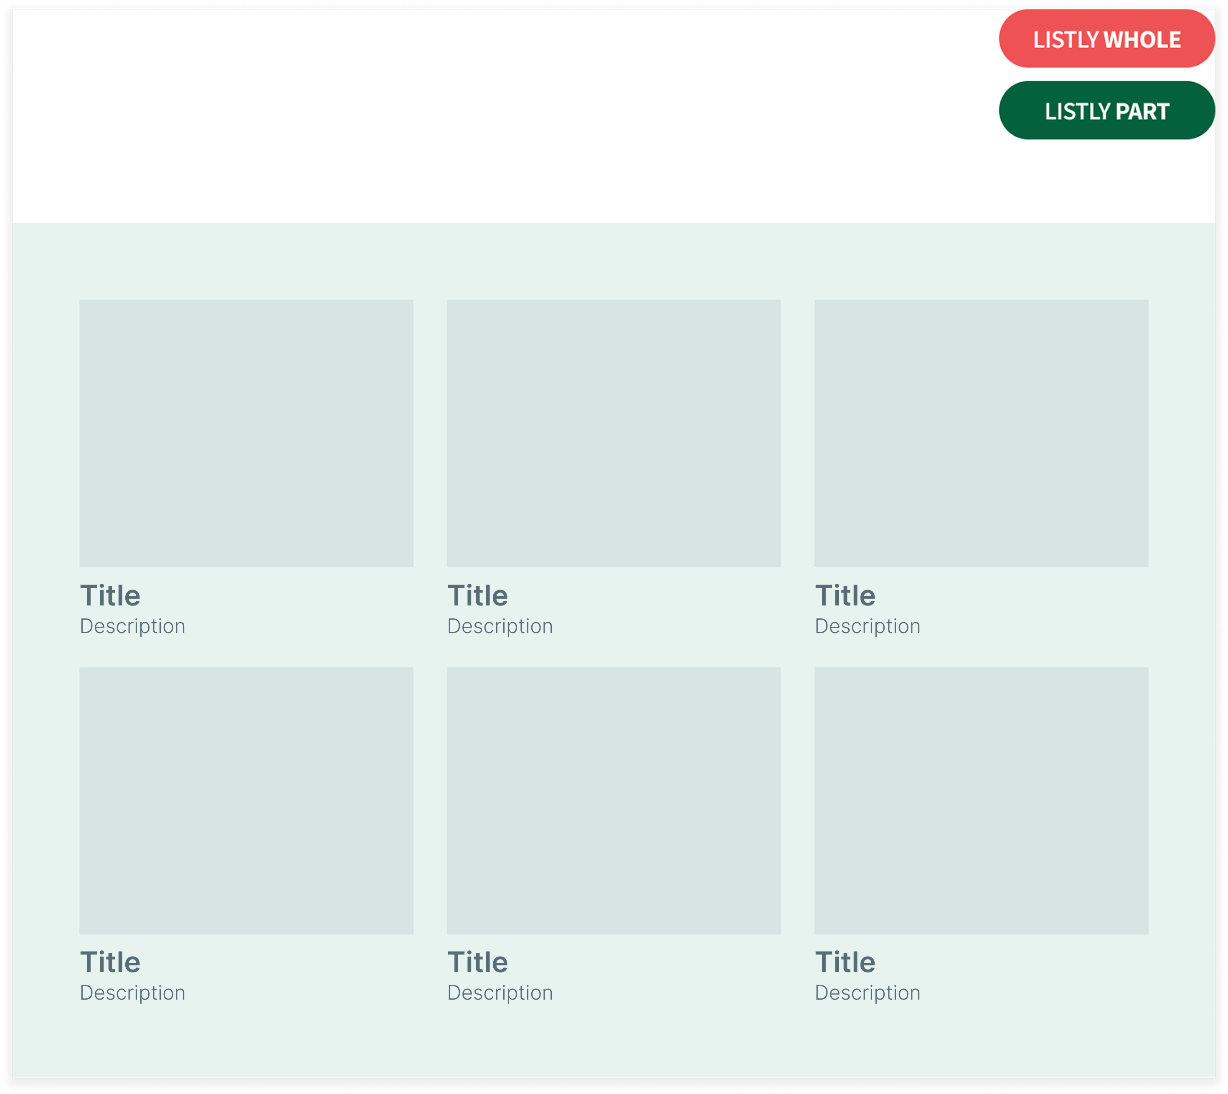Select Description text under top-left card
The height and width of the screenshot is (1094, 1228).
pyautogui.click(x=132, y=626)
